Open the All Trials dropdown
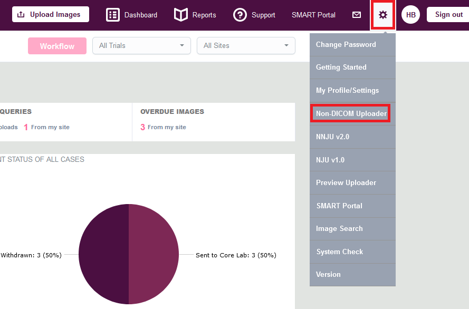Image resolution: width=469 pixels, height=309 pixels. pyautogui.click(x=141, y=46)
